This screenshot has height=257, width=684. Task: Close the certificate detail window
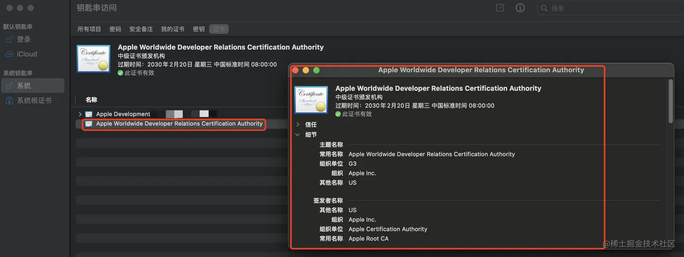click(x=295, y=70)
